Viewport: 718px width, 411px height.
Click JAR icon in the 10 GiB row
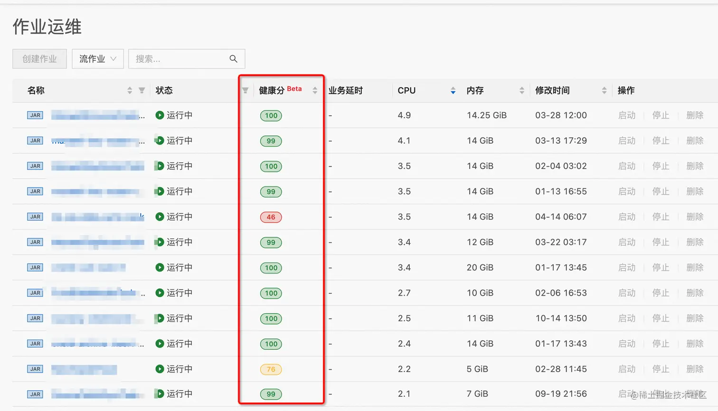35,293
